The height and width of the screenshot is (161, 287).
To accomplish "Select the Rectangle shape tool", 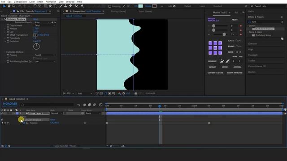I will tap(45, 6).
